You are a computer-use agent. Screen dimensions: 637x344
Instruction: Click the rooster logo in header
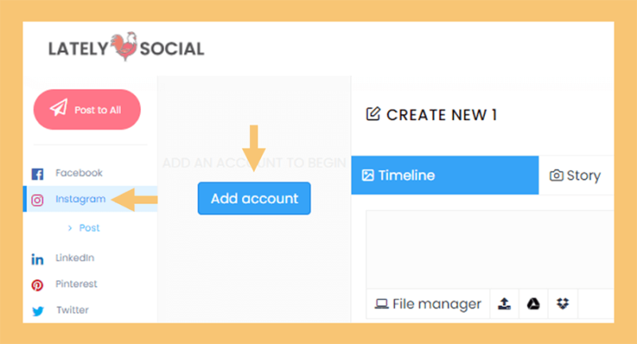click(x=124, y=46)
